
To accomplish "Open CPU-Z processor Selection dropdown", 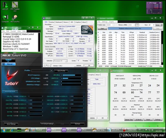I will (66, 61).
